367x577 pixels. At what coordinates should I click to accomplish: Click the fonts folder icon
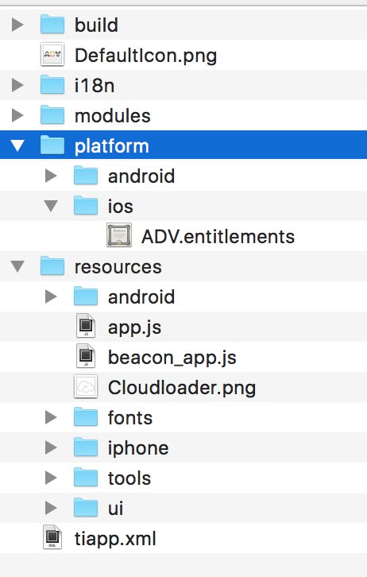(86, 417)
